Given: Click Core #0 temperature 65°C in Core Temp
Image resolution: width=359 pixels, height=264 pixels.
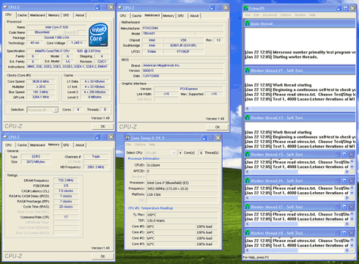Looking at the screenshot, I should (x=171, y=227).
